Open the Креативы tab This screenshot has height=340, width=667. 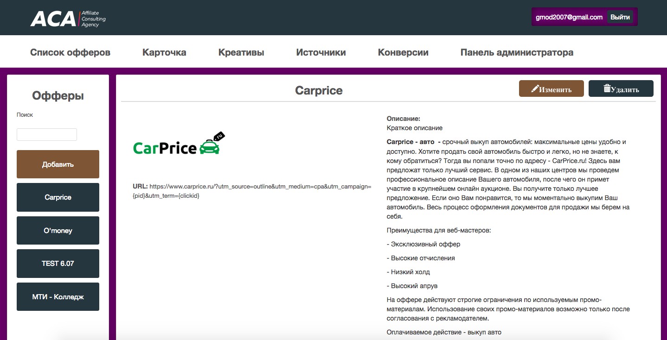tap(241, 52)
